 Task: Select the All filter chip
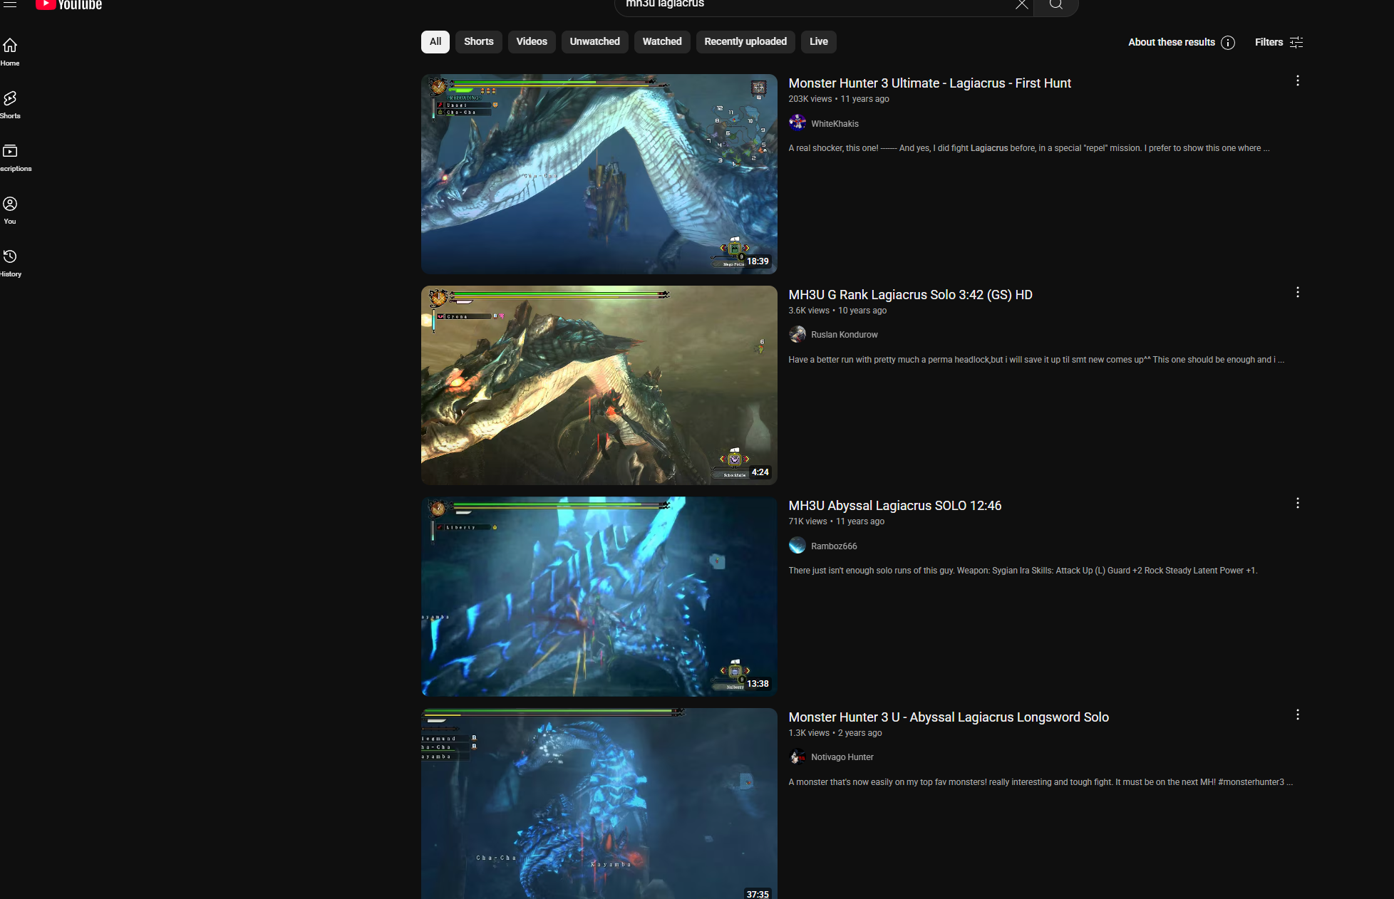(435, 42)
